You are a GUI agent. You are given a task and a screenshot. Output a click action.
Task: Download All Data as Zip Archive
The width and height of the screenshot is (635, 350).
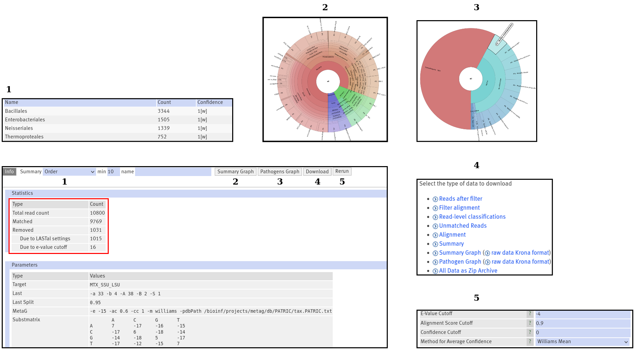click(468, 271)
